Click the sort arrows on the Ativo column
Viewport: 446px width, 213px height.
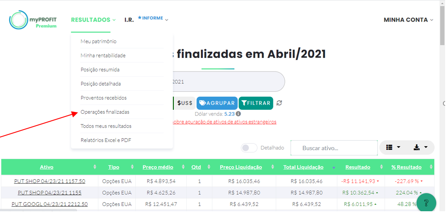[x=95, y=167]
